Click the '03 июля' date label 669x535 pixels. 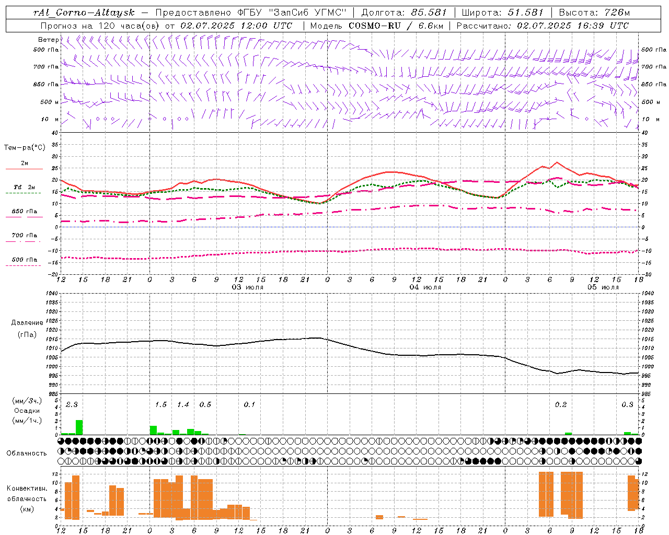coord(248,287)
